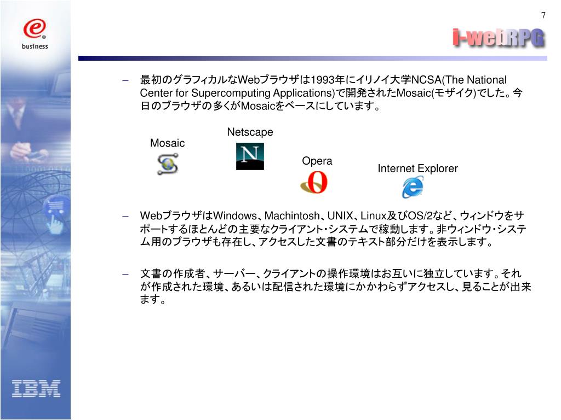Click the paragraph starting "文書の作成者"
This screenshot has height=420, width=561.
coord(335,287)
